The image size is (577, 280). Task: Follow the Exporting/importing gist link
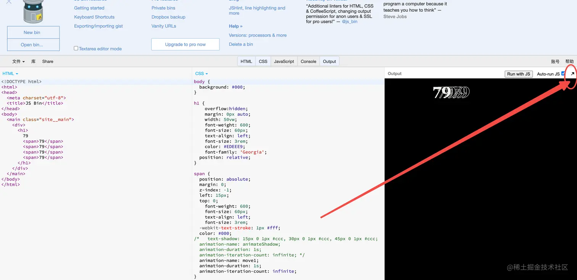pyautogui.click(x=98, y=26)
